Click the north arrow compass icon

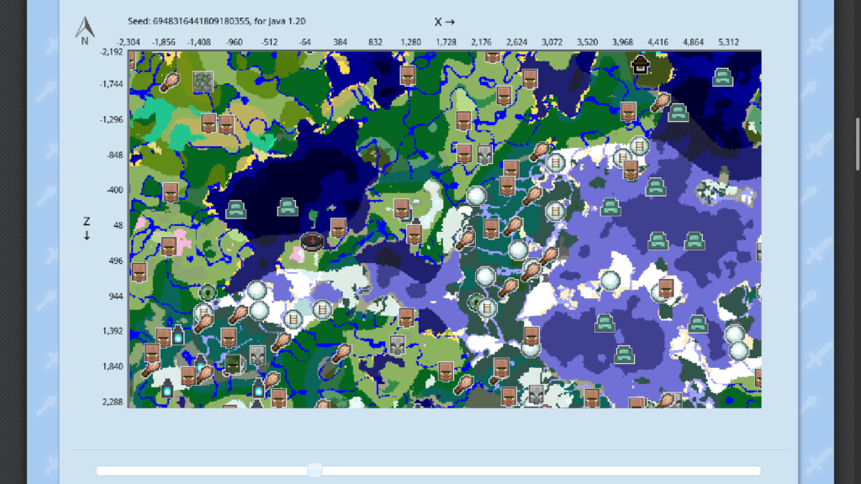[84, 31]
